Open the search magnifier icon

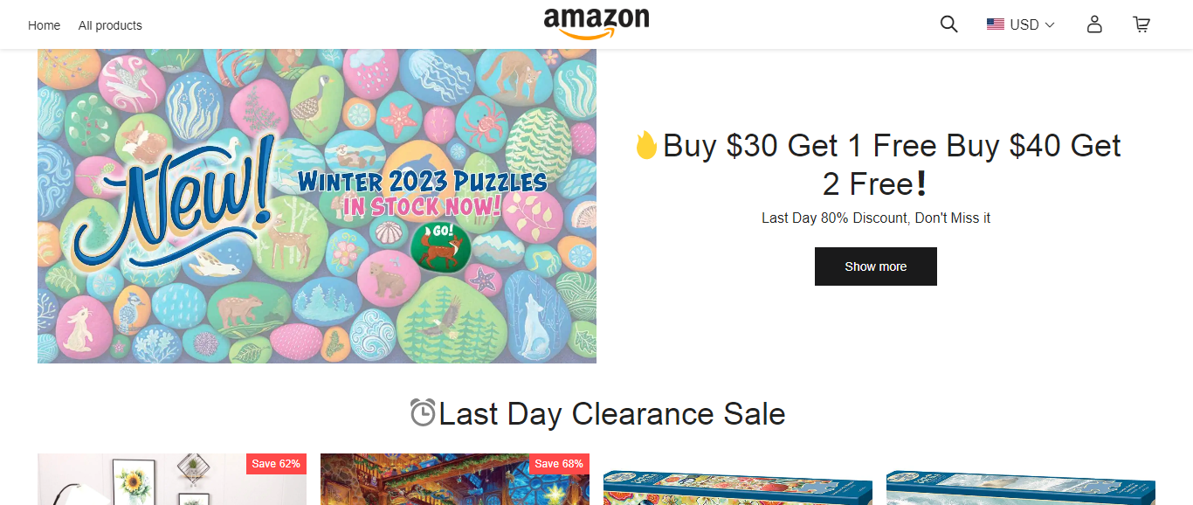[948, 24]
